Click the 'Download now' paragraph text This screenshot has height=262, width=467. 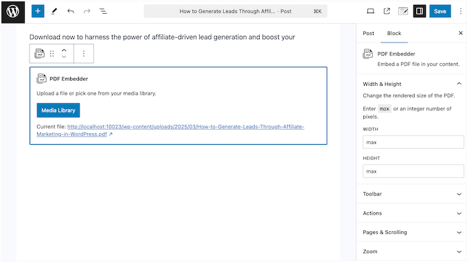click(162, 37)
